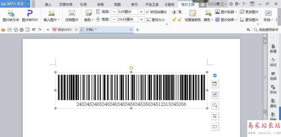Image resolution: width=281 pixels, height=137 pixels.
Task: Click the width value field 14.65厘米
Action: coord(128,19)
